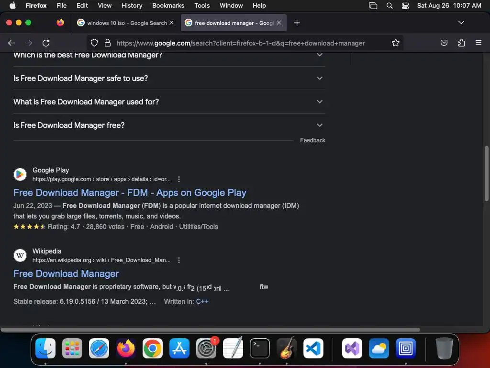Open the tracking protection shield icon
Viewport: 490px width, 368px height.
click(94, 43)
